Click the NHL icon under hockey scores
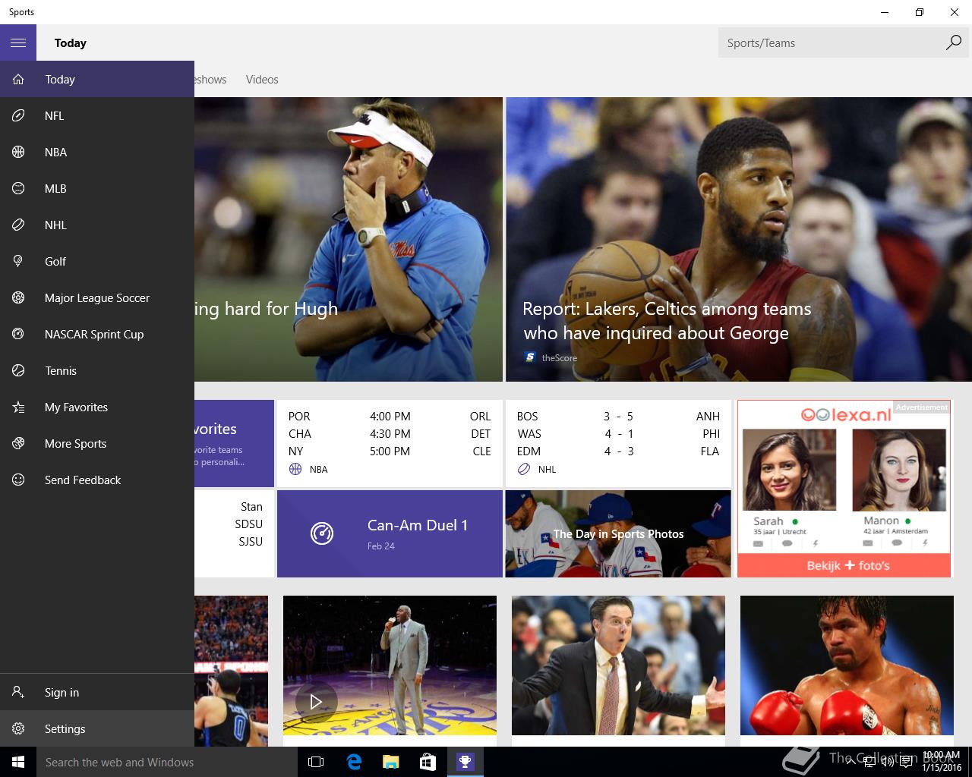972x777 pixels. coord(523,470)
